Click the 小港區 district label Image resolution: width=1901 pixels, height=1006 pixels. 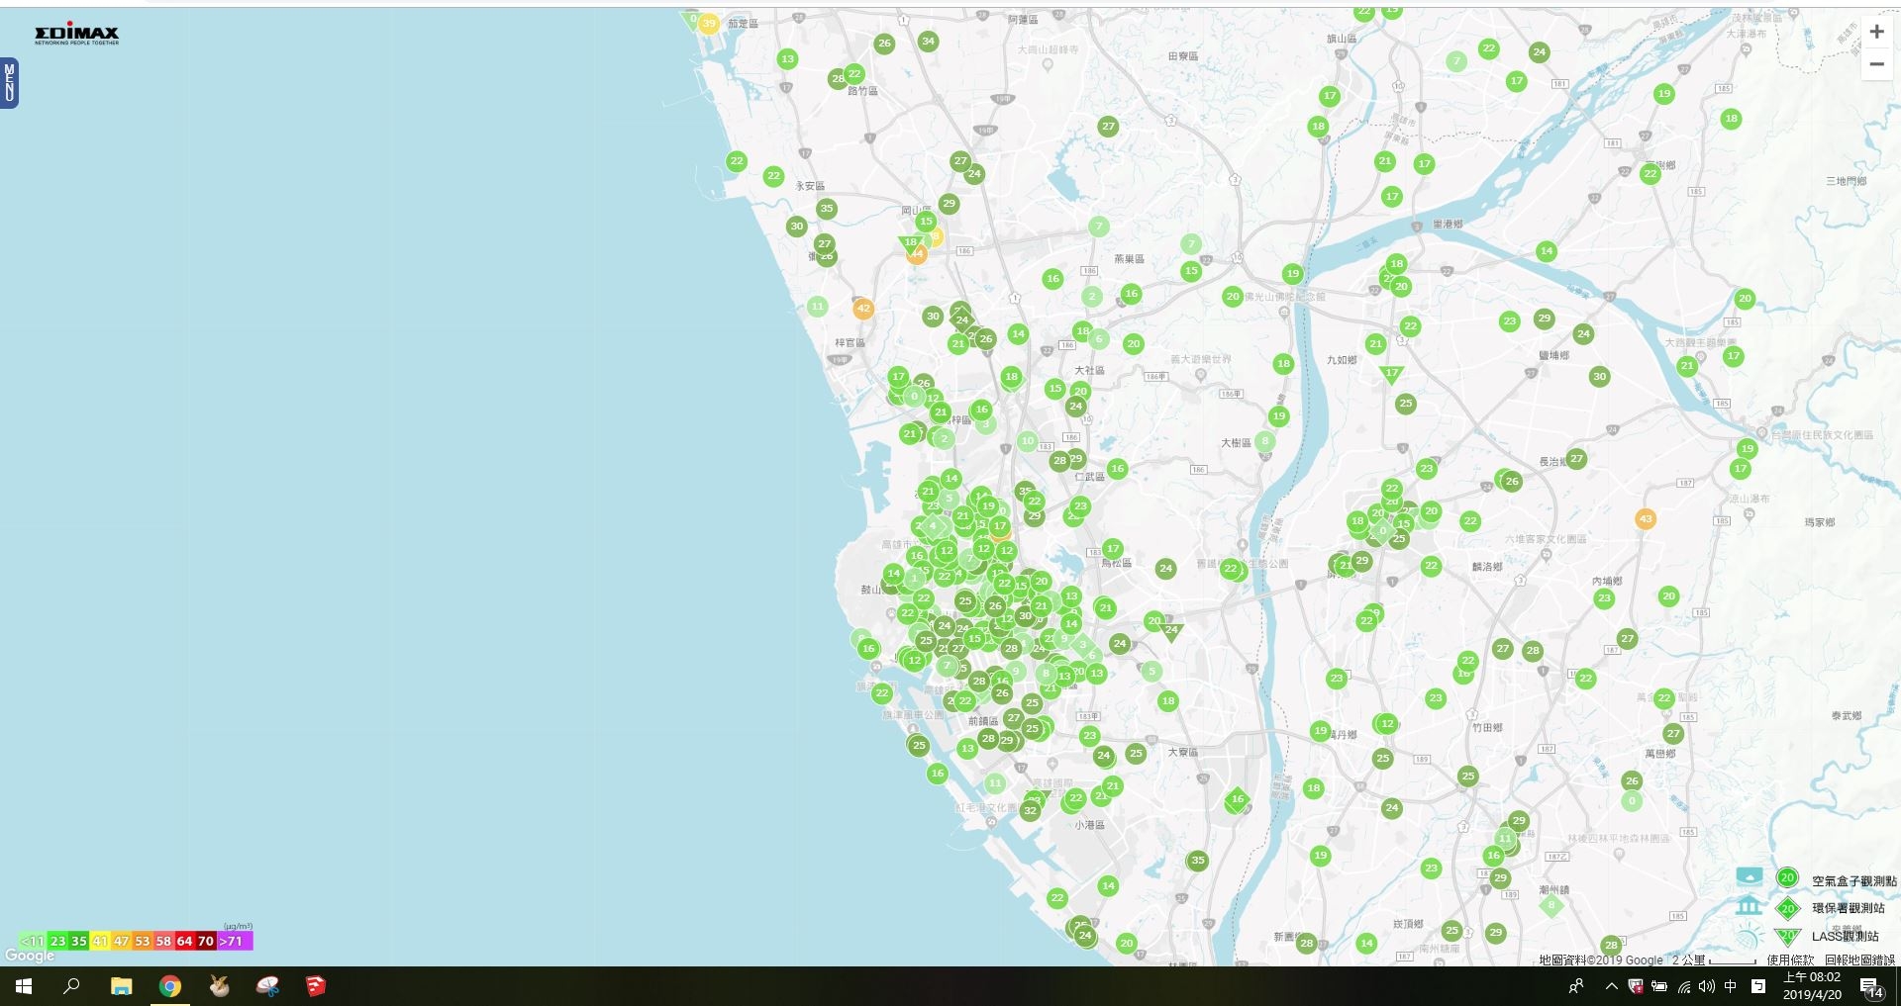click(x=1090, y=825)
